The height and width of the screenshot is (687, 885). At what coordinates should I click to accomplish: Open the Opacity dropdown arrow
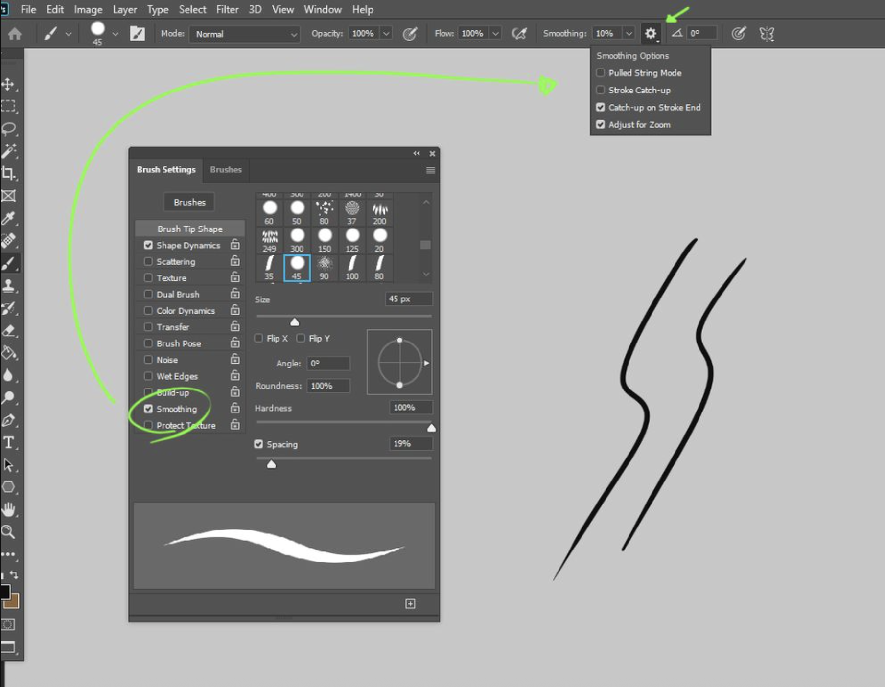[x=386, y=33]
